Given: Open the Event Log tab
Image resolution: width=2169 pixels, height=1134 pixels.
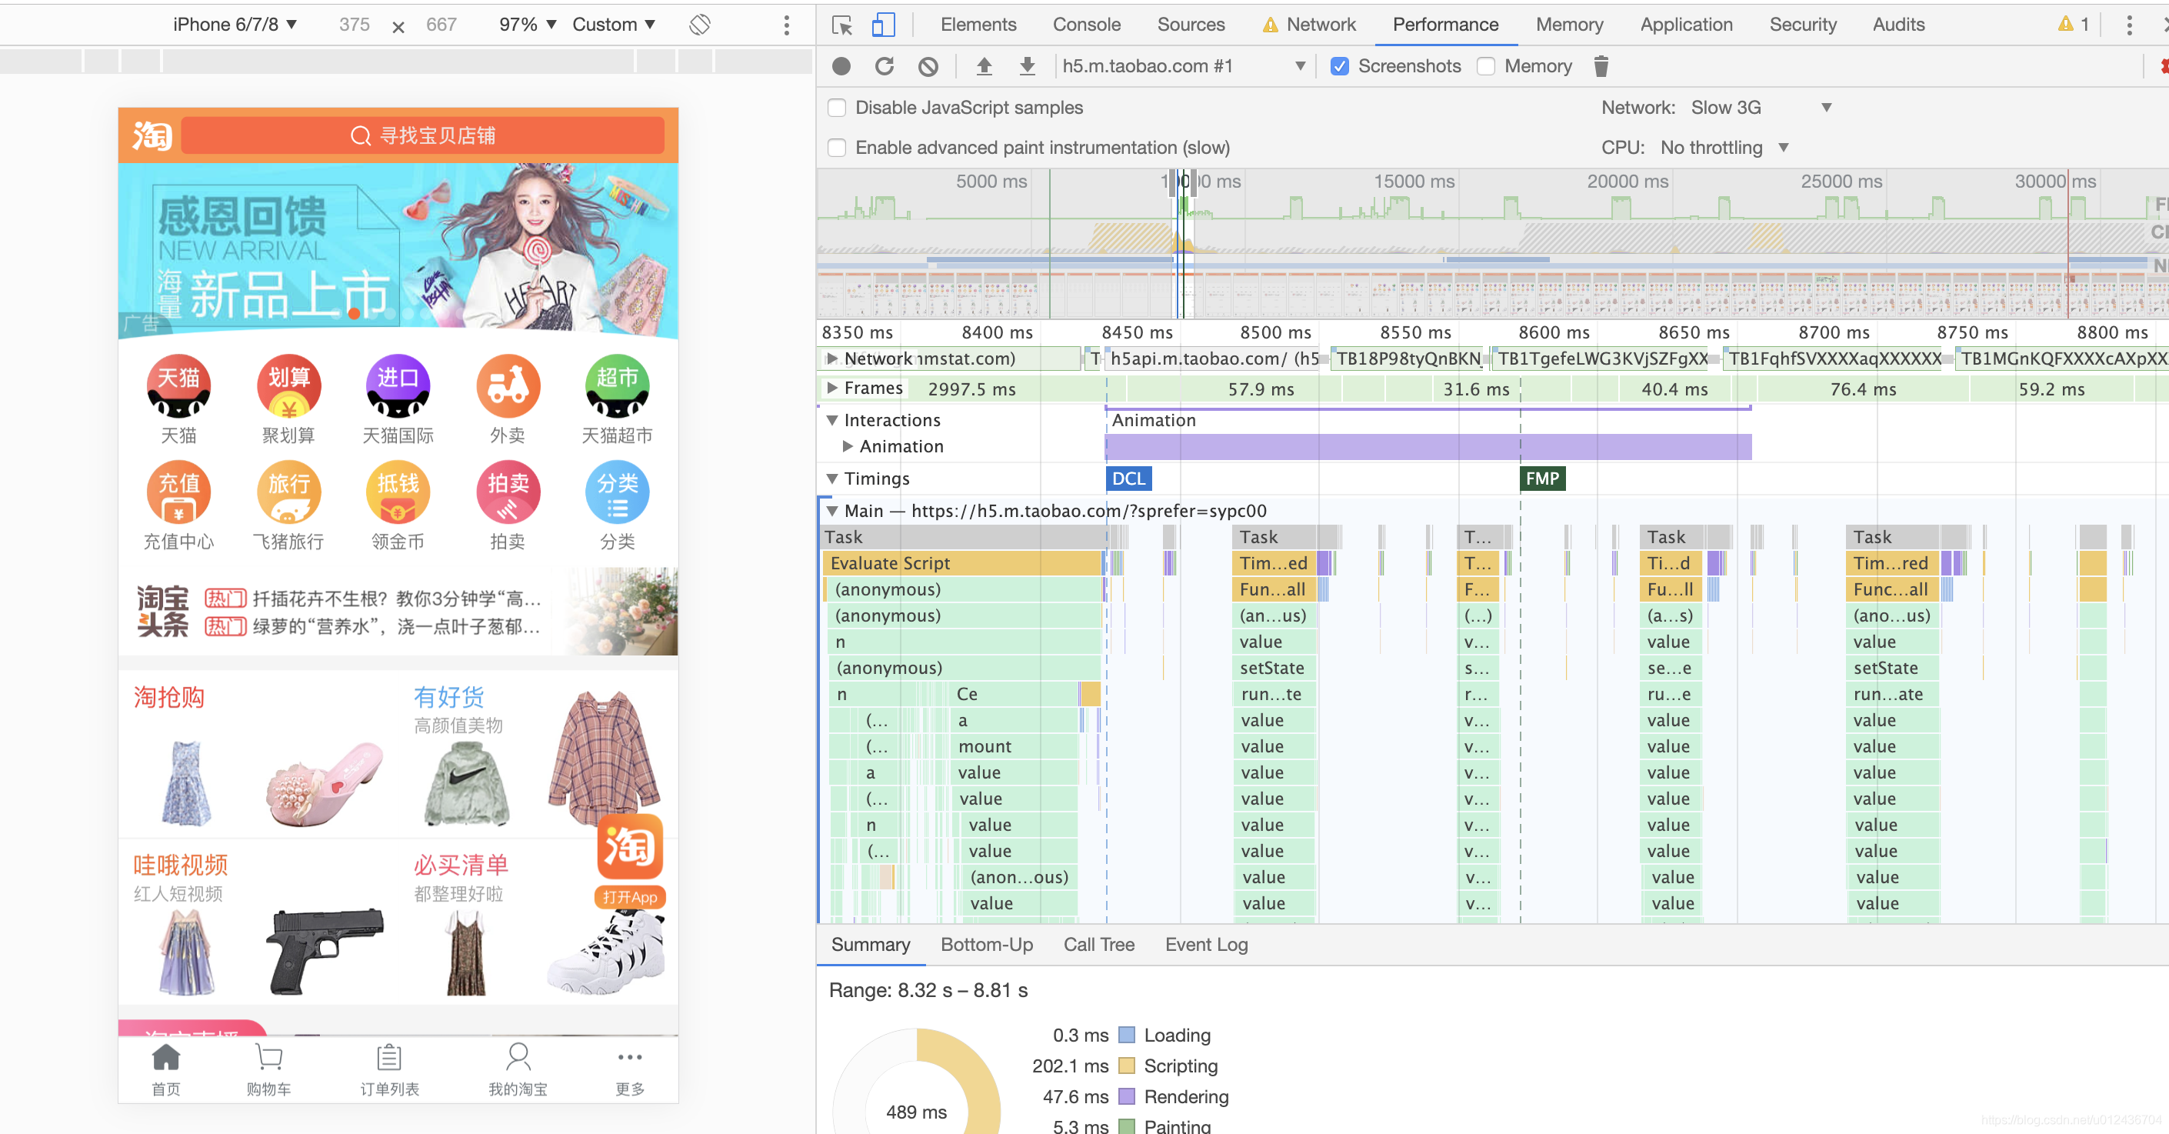Looking at the screenshot, I should tap(1206, 946).
